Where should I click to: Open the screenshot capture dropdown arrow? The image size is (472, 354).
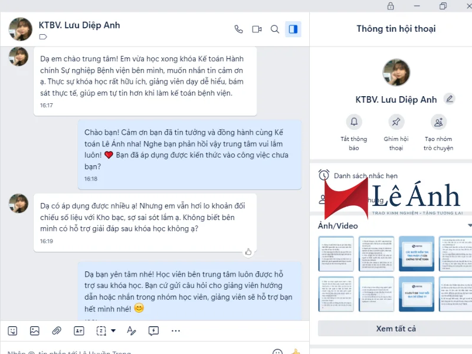(113, 331)
